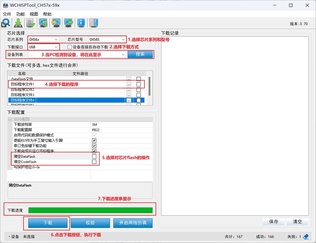The image size is (316, 243).
Task: Open 功能 menu
Action: coord(20,14)
